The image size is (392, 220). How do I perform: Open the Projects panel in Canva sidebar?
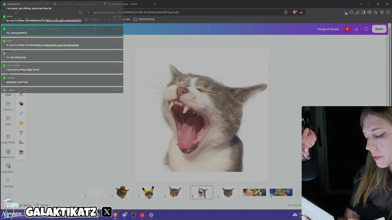(8, 106)
